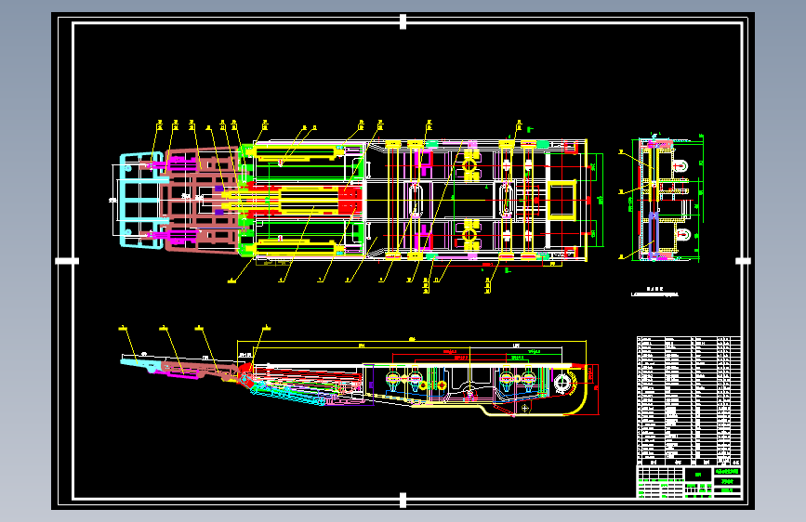Select the cross-section view at the right
The height and width of the screenshot is (522, 806).
pos(661,197)
